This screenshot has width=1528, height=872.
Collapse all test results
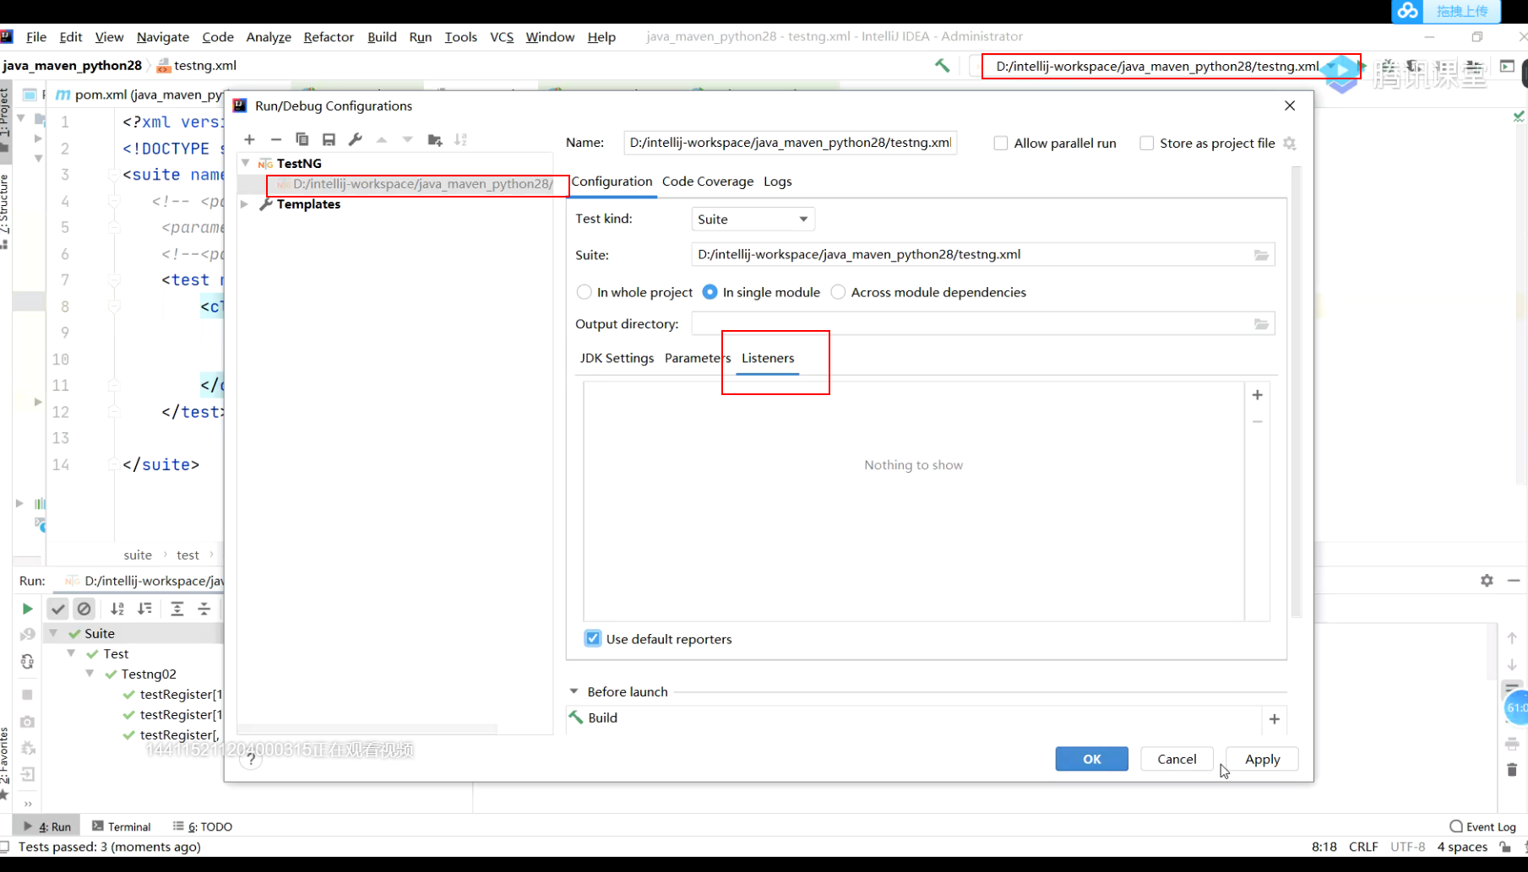tap(204, 609)
